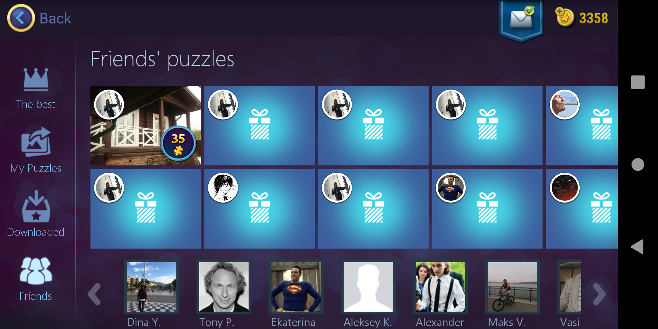Show previous friends with left chevron

(x=94, y=294)
